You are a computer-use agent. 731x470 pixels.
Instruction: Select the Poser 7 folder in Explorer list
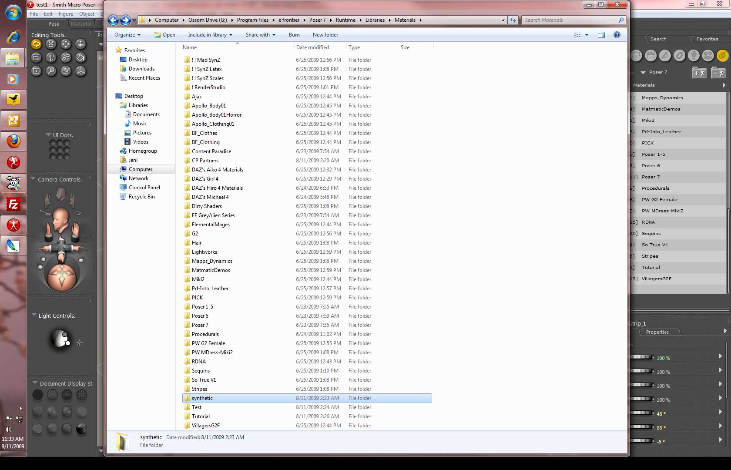307,325
